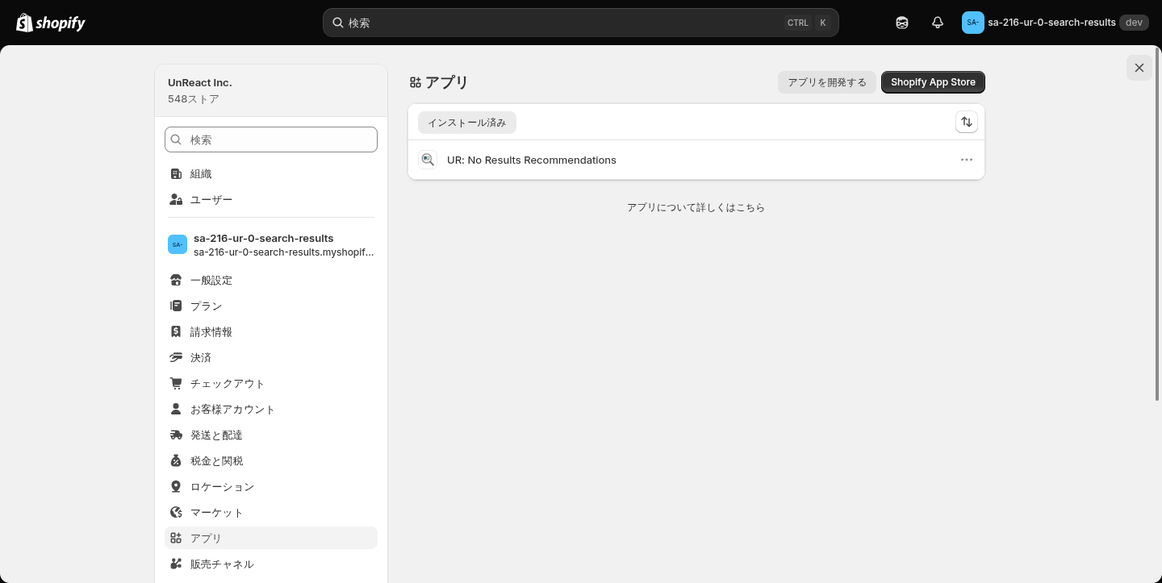Go to 発送と配達 settings
Image resolution: width=1162 pixels, height=583 pixels.
(271, 435)
